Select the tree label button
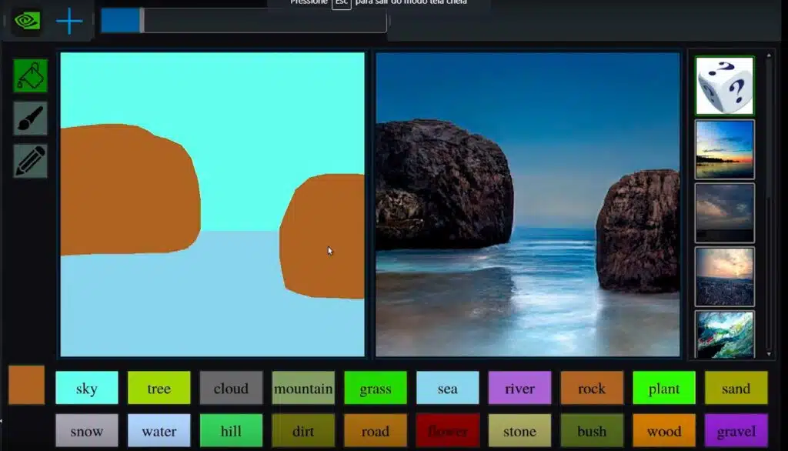This screenshot has height=451, width=788. (x=159, y=388)
